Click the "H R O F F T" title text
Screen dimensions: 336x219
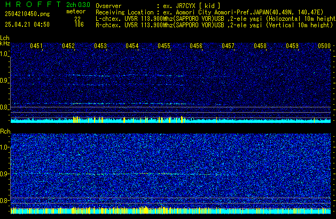(33, 4)
